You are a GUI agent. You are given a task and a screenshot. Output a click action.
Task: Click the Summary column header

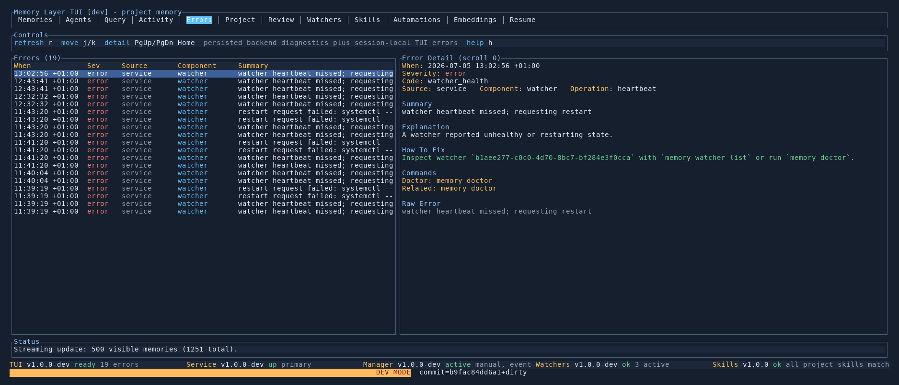tap(253, 66)
